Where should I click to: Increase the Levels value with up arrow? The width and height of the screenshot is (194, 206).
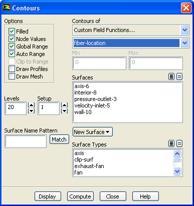31,105
